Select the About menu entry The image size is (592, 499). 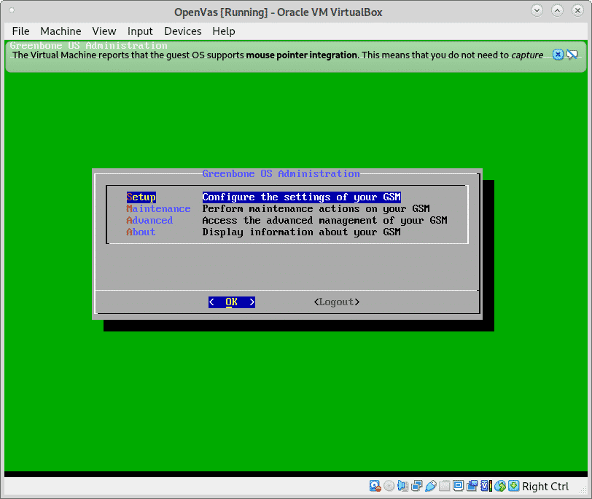click(141, 232)
